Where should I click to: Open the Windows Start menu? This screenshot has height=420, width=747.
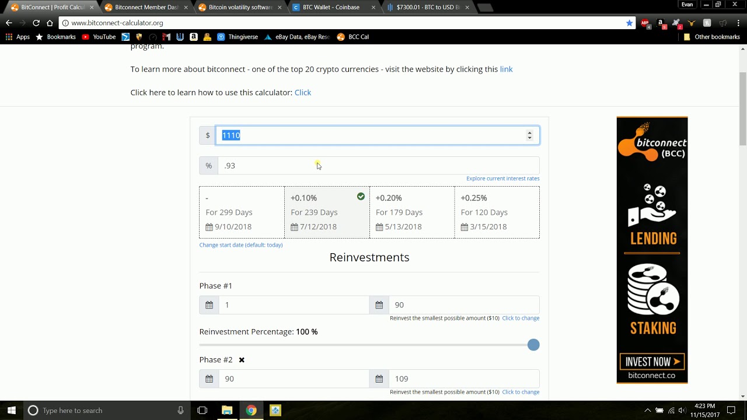click(x=12, y=410)
